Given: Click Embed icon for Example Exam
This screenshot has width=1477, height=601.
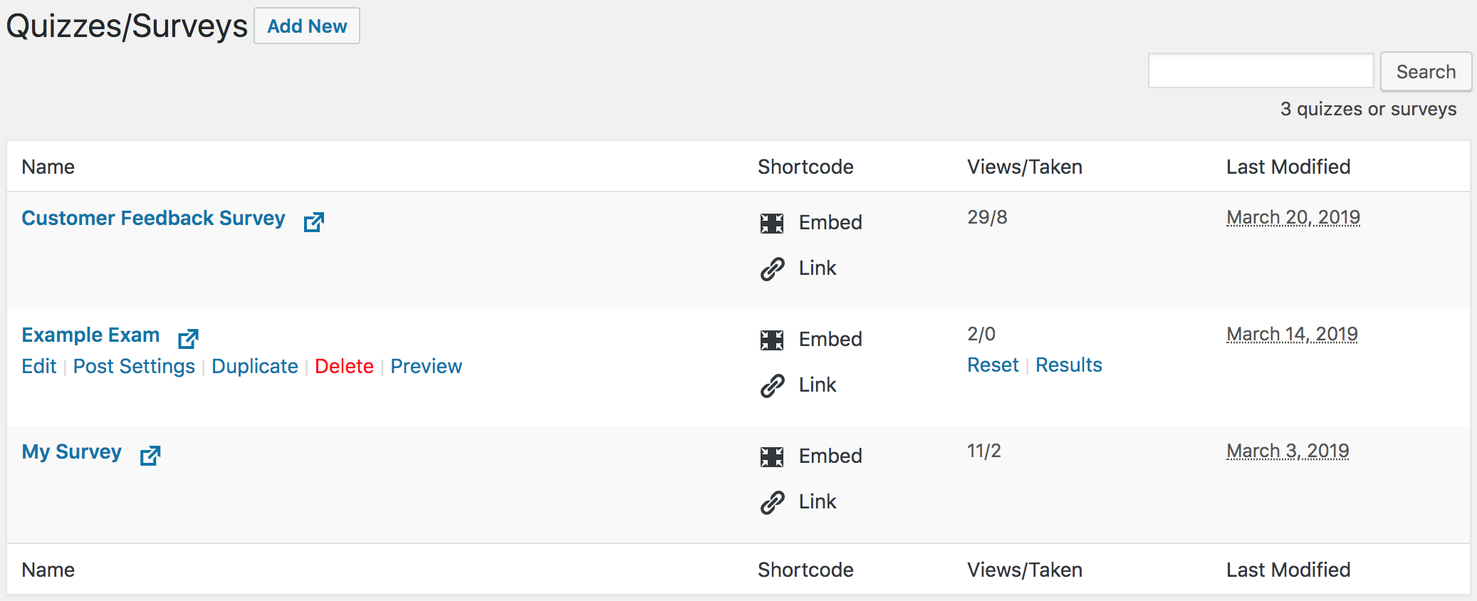Looking at the screenshot, I should coord(772,340).
